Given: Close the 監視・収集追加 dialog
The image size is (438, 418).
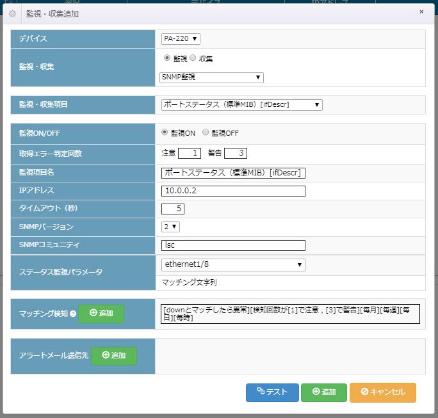Looking at the screenshot, I should (x=421, y=12).
